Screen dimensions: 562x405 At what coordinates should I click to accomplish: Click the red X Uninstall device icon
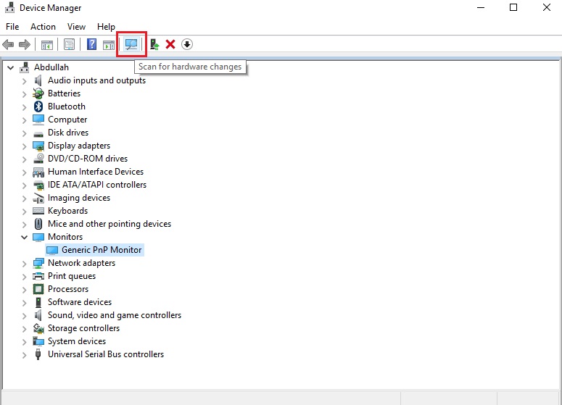click(x=170, y=44)
